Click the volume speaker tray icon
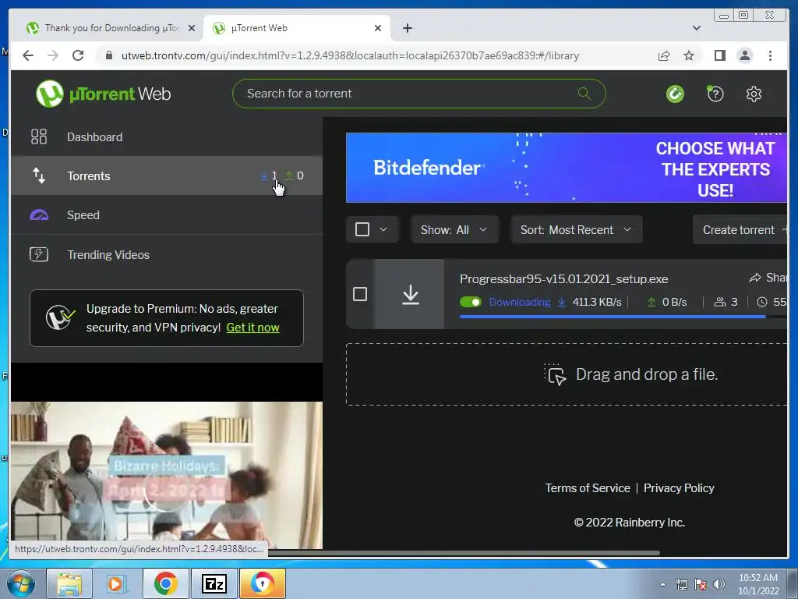 (x=719, y=584)
